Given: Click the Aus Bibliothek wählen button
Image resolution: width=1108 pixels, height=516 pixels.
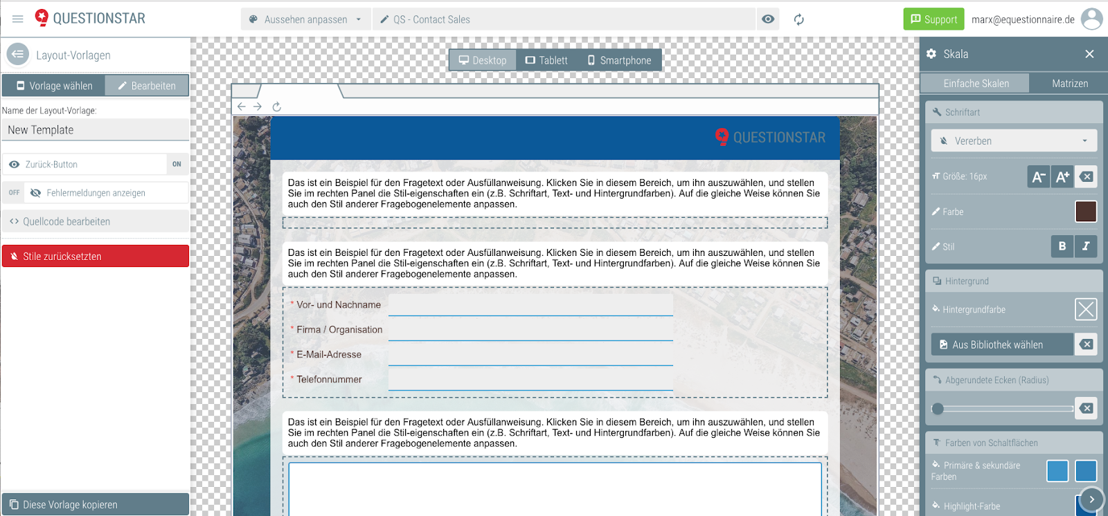Looking at the screenshot, I should pos(1001,344).
